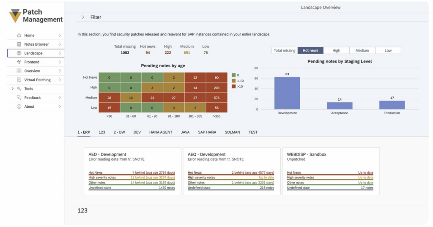This screenshot has height=227, width=433.
Task: Click the Home house icon in sidebar
Action: [x=19, y=36]
